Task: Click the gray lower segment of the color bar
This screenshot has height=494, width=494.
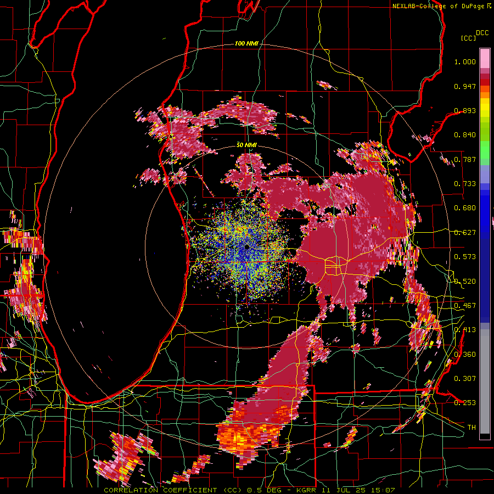Action: pyautogui.click(x=485, y=381)
